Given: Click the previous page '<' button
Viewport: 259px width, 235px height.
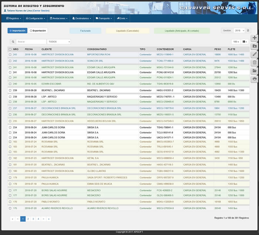Looking at the screenshot, I should (18, 219).
